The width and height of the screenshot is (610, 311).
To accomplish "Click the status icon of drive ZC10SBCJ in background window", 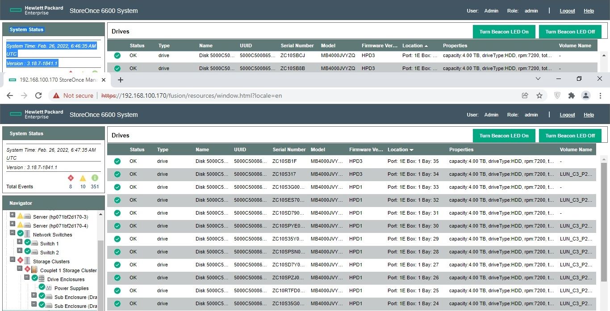I will [x=117, y=56].
